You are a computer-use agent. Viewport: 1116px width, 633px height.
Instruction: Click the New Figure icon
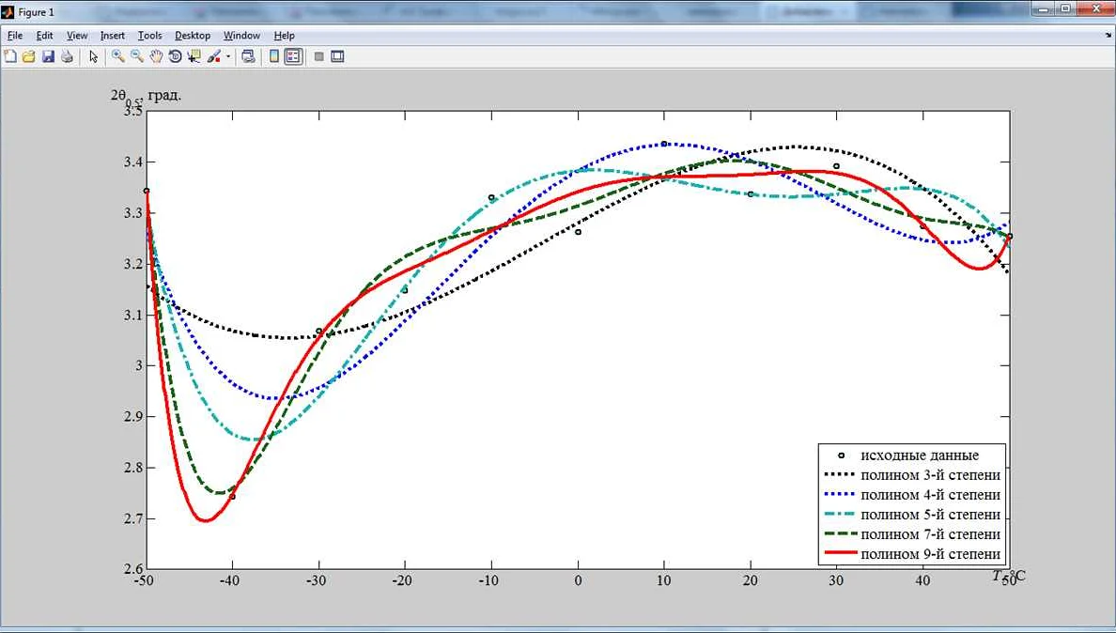pyautogui.click(x=10, y=56)
